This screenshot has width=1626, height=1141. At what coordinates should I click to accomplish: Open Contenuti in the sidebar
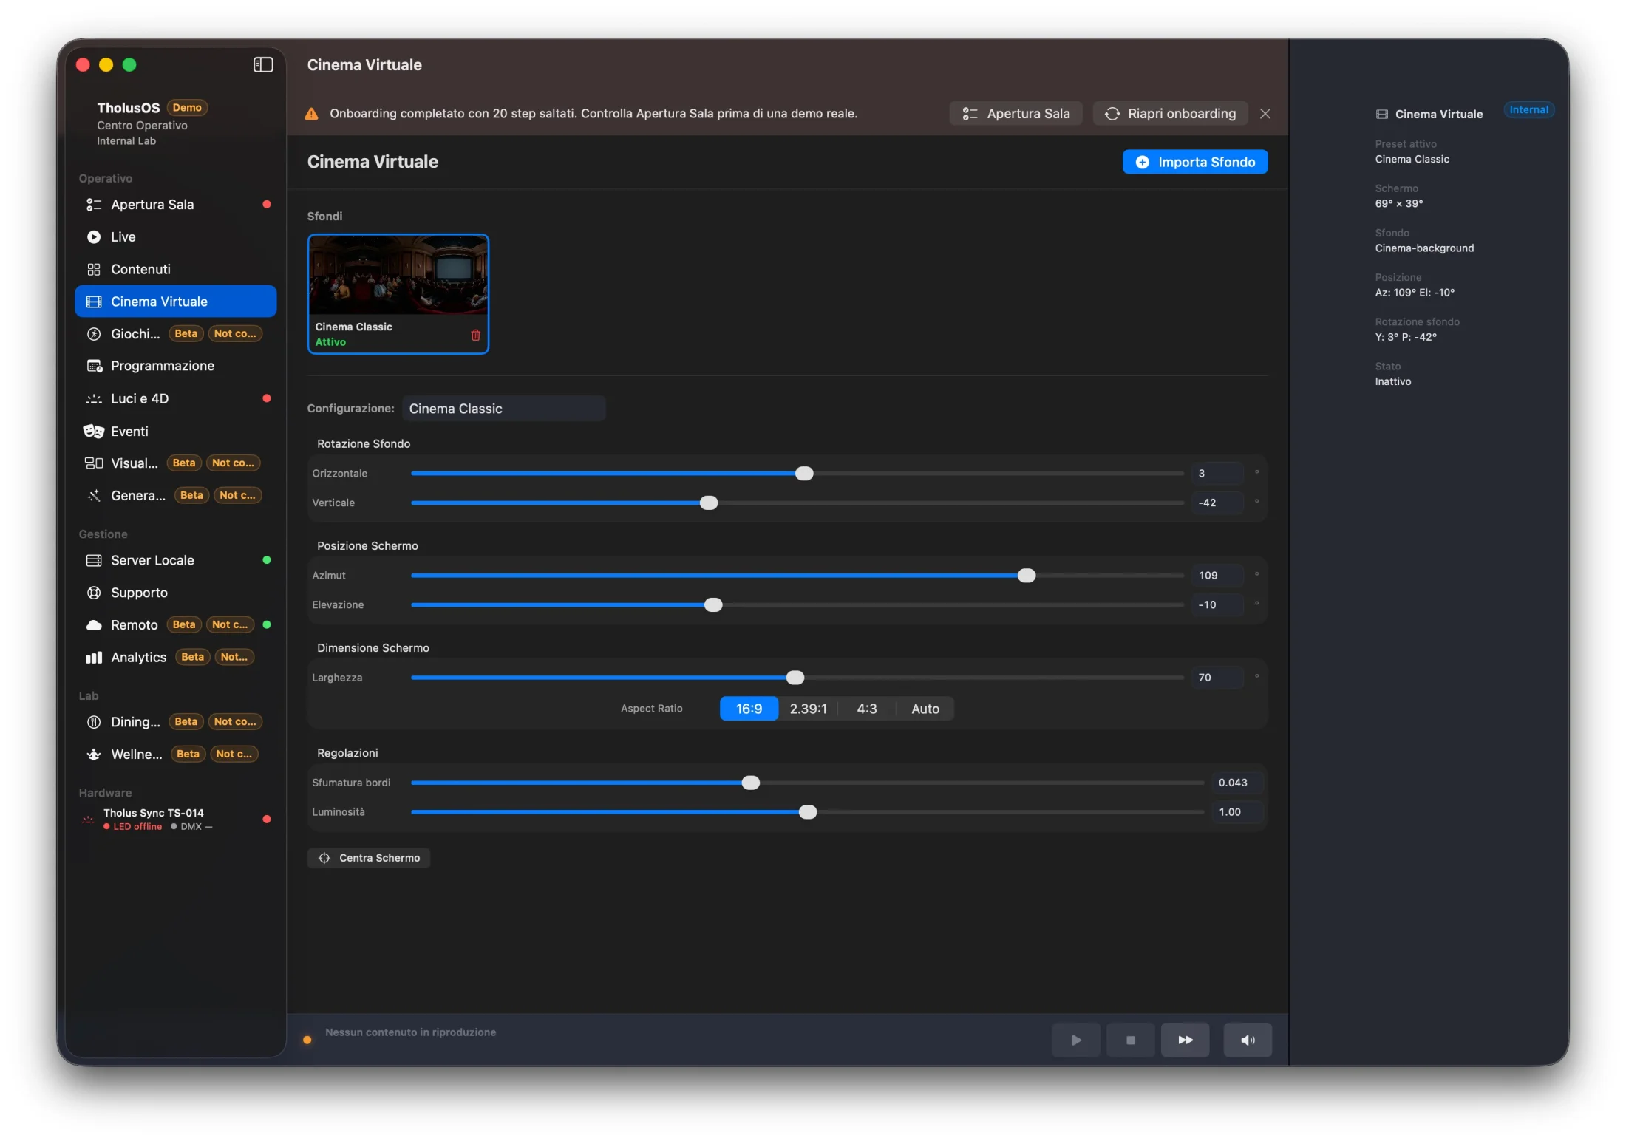(x=176, y=269)
